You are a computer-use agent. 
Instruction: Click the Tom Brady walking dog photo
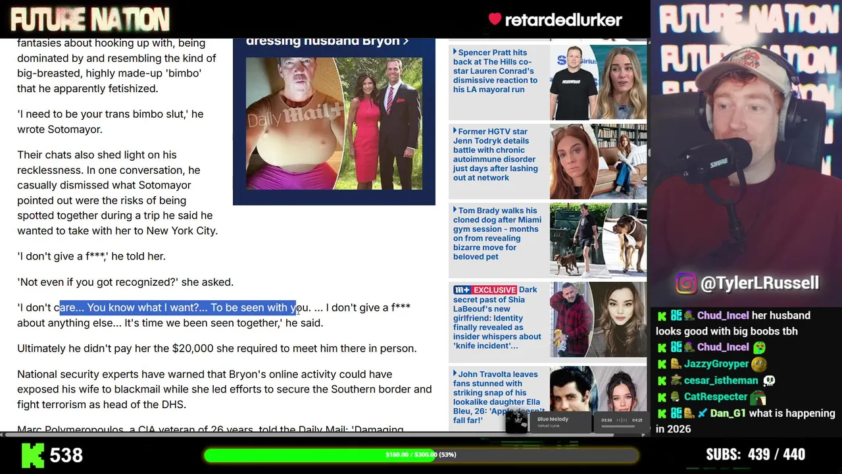(x=598, y=240)
